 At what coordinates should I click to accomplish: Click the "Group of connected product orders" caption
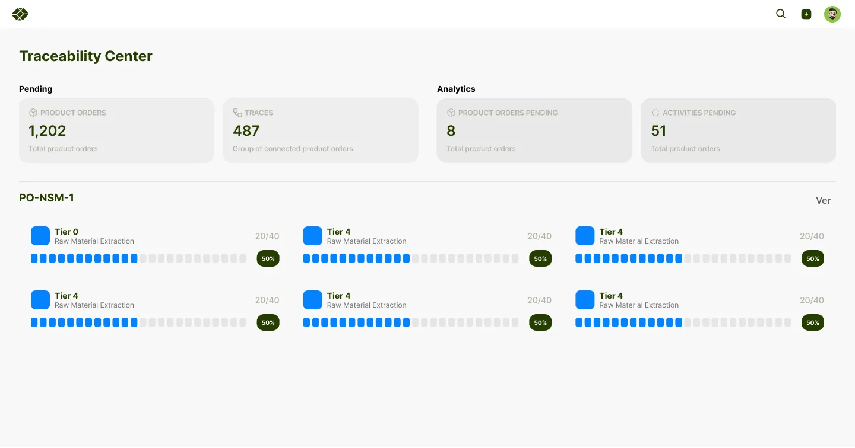[x=293, y=149]
